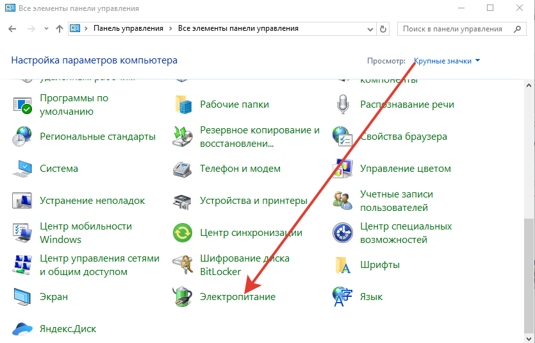
Task: Click the Browser Properties icon (Свойства браузера)
Action: coord(343,137)
